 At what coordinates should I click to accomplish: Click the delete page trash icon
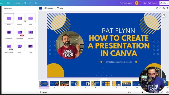tap(167, 8)
